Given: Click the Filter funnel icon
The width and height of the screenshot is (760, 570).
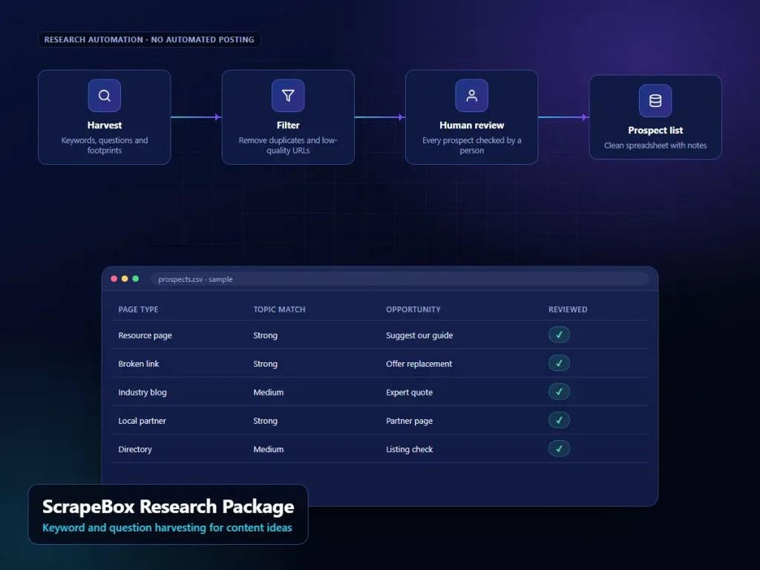Looking at the screenshot, I should tap(288, 96).
